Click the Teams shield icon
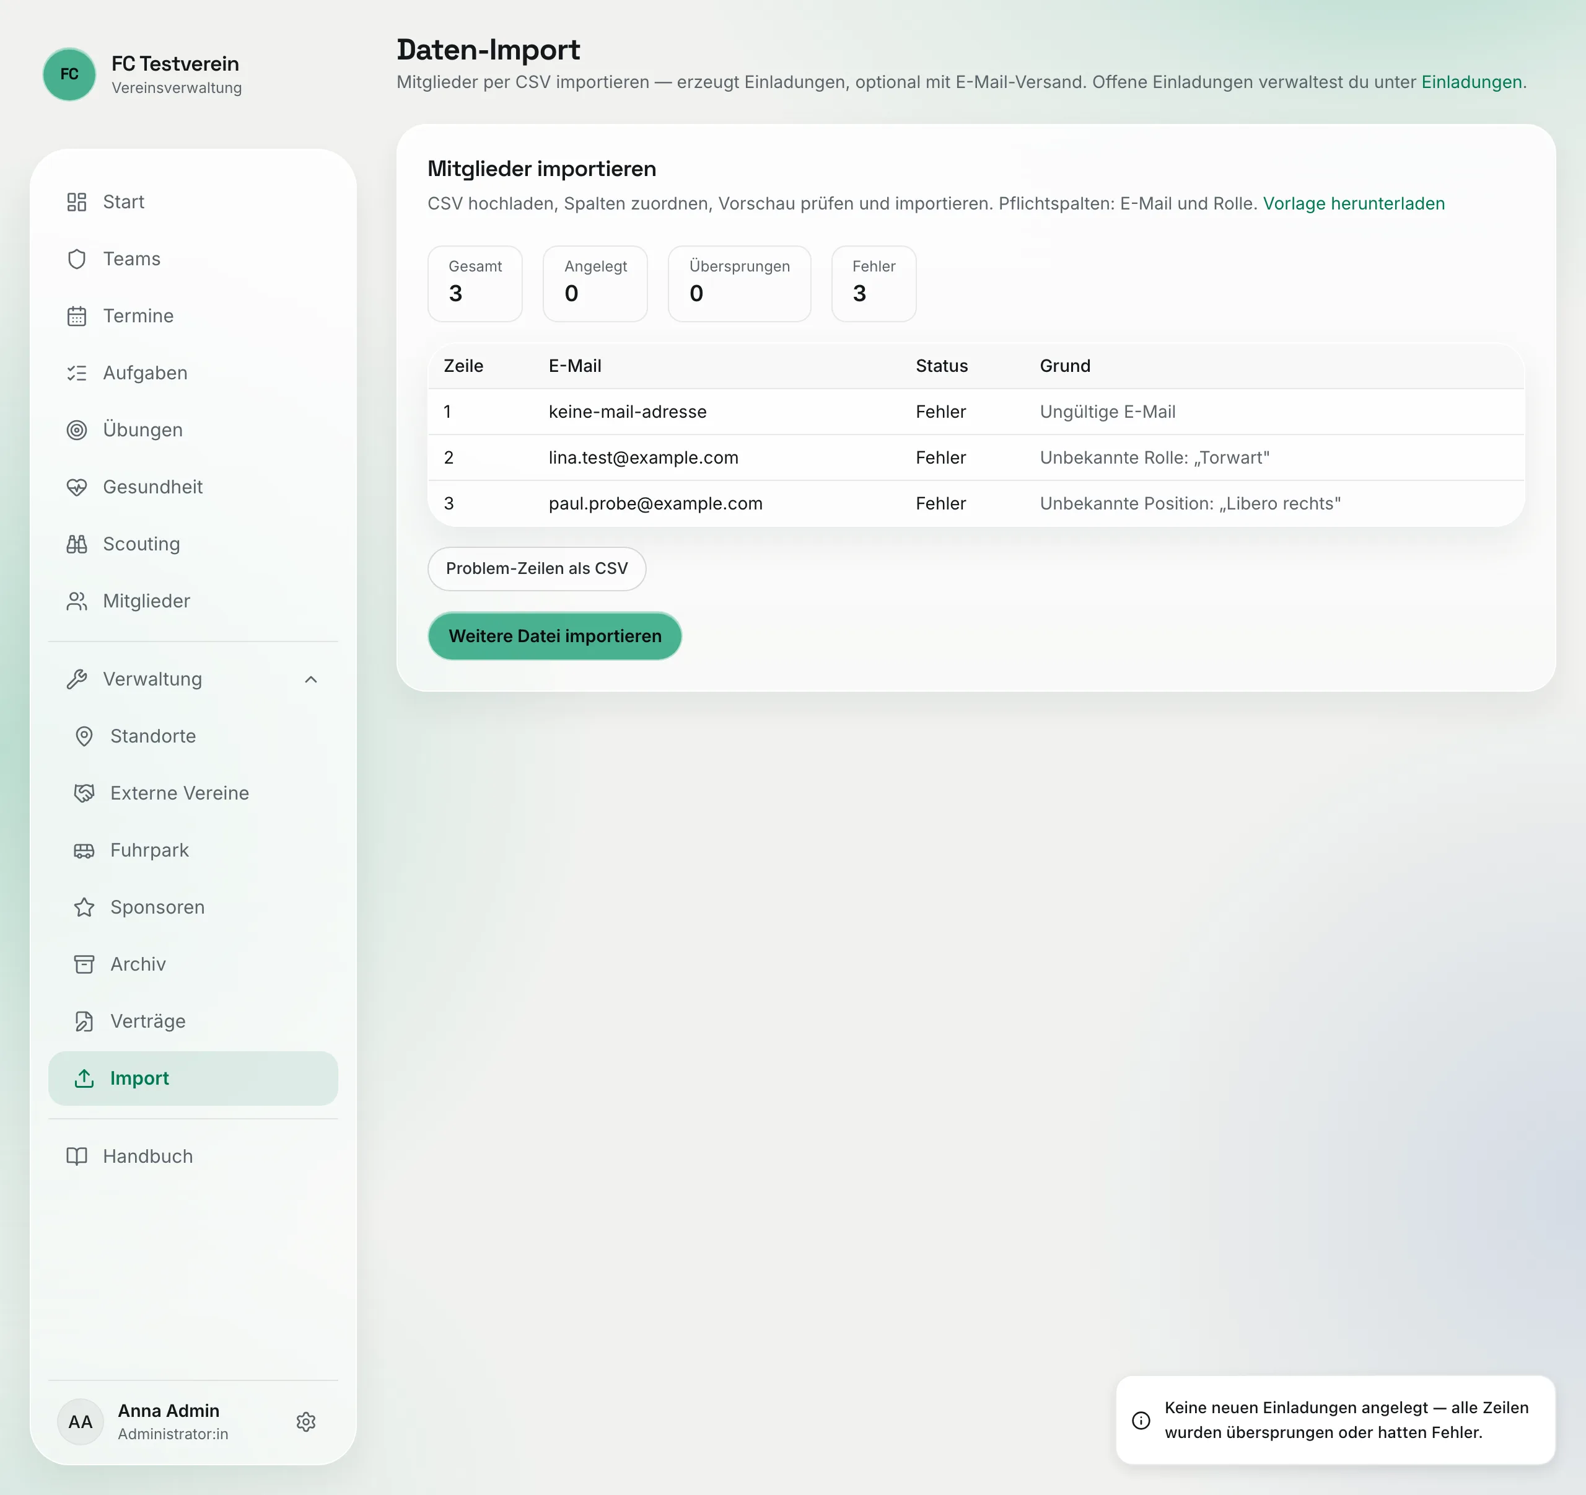The width and height of the screenshot is (1586, 1495). (77, 258)
